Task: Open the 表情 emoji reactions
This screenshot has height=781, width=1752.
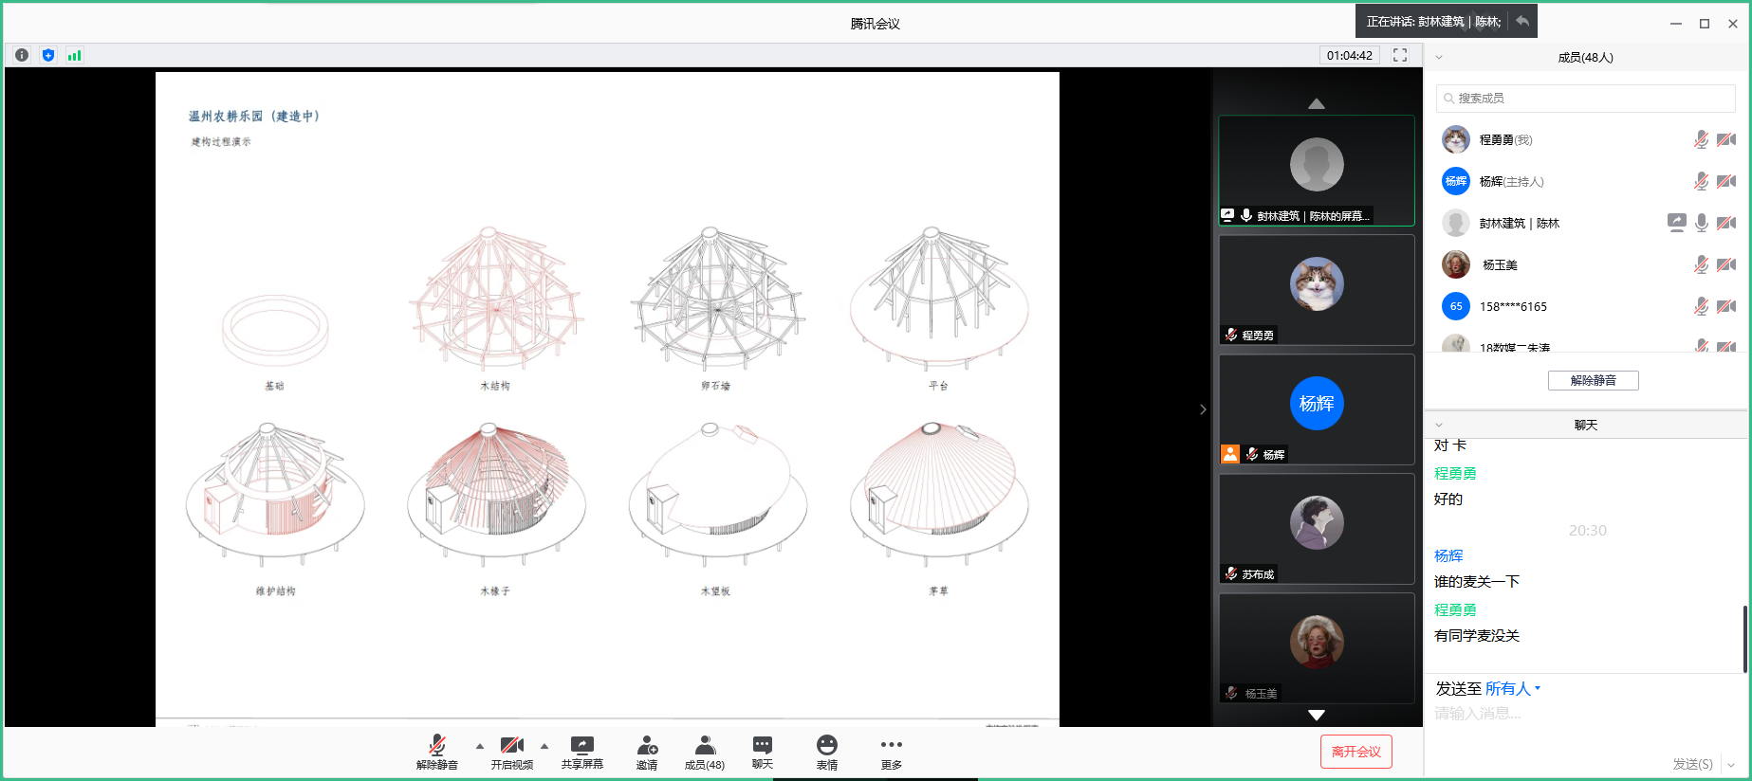Action: (827, 752)
